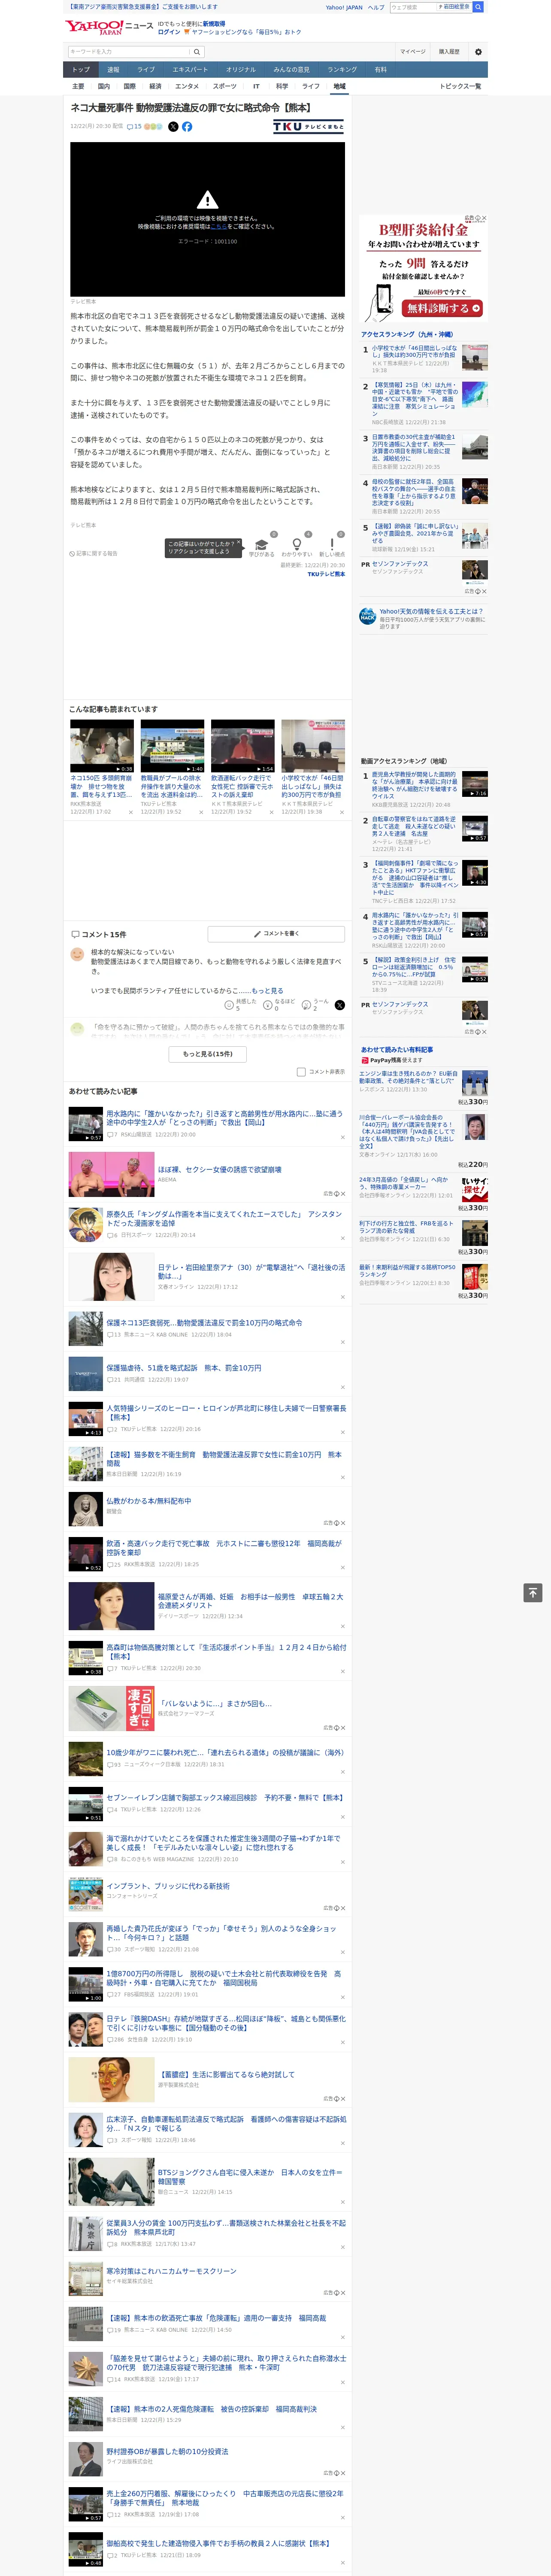Open comment count bubble showing 15
The width and height of the screenshot is (551, 2576).
[x=134, y=127]
